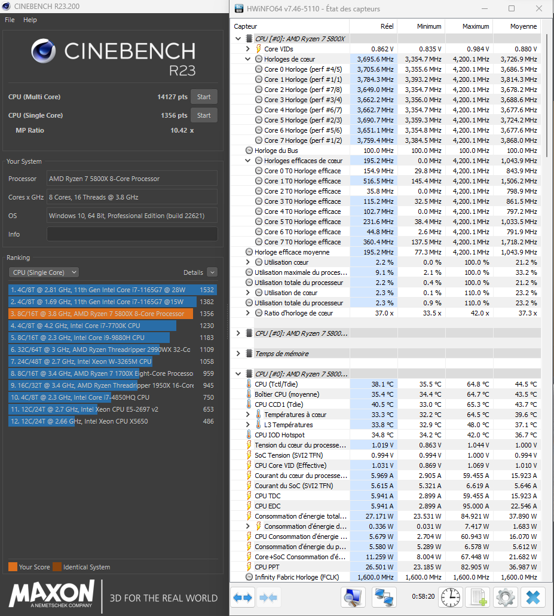Screen dimensions: 554x616
Task: Click the HWiNFO log file add icon
Action: (478, 597)
